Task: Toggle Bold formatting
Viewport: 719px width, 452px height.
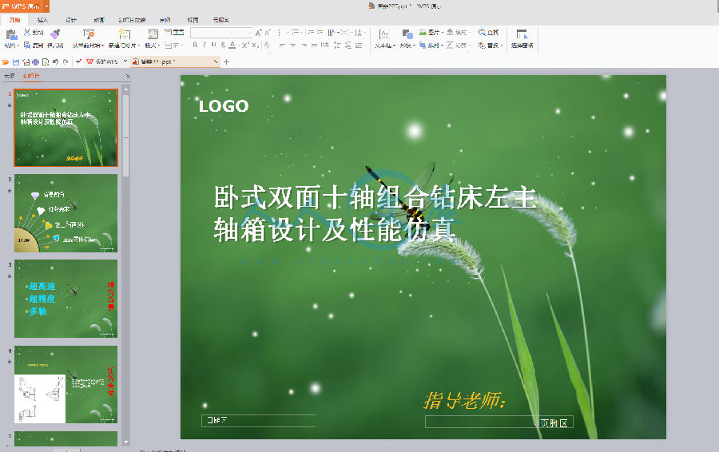Action: 195,46
